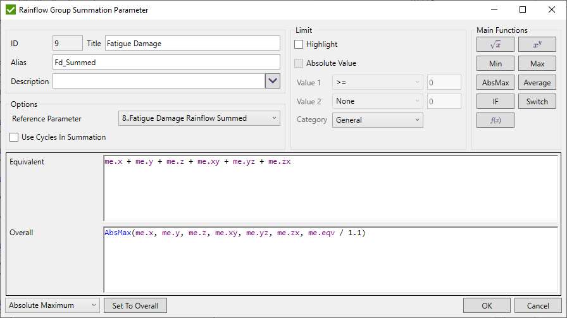This screenshot has width=567, height=318.
Task: Insert the Min function
Action: 495,64
